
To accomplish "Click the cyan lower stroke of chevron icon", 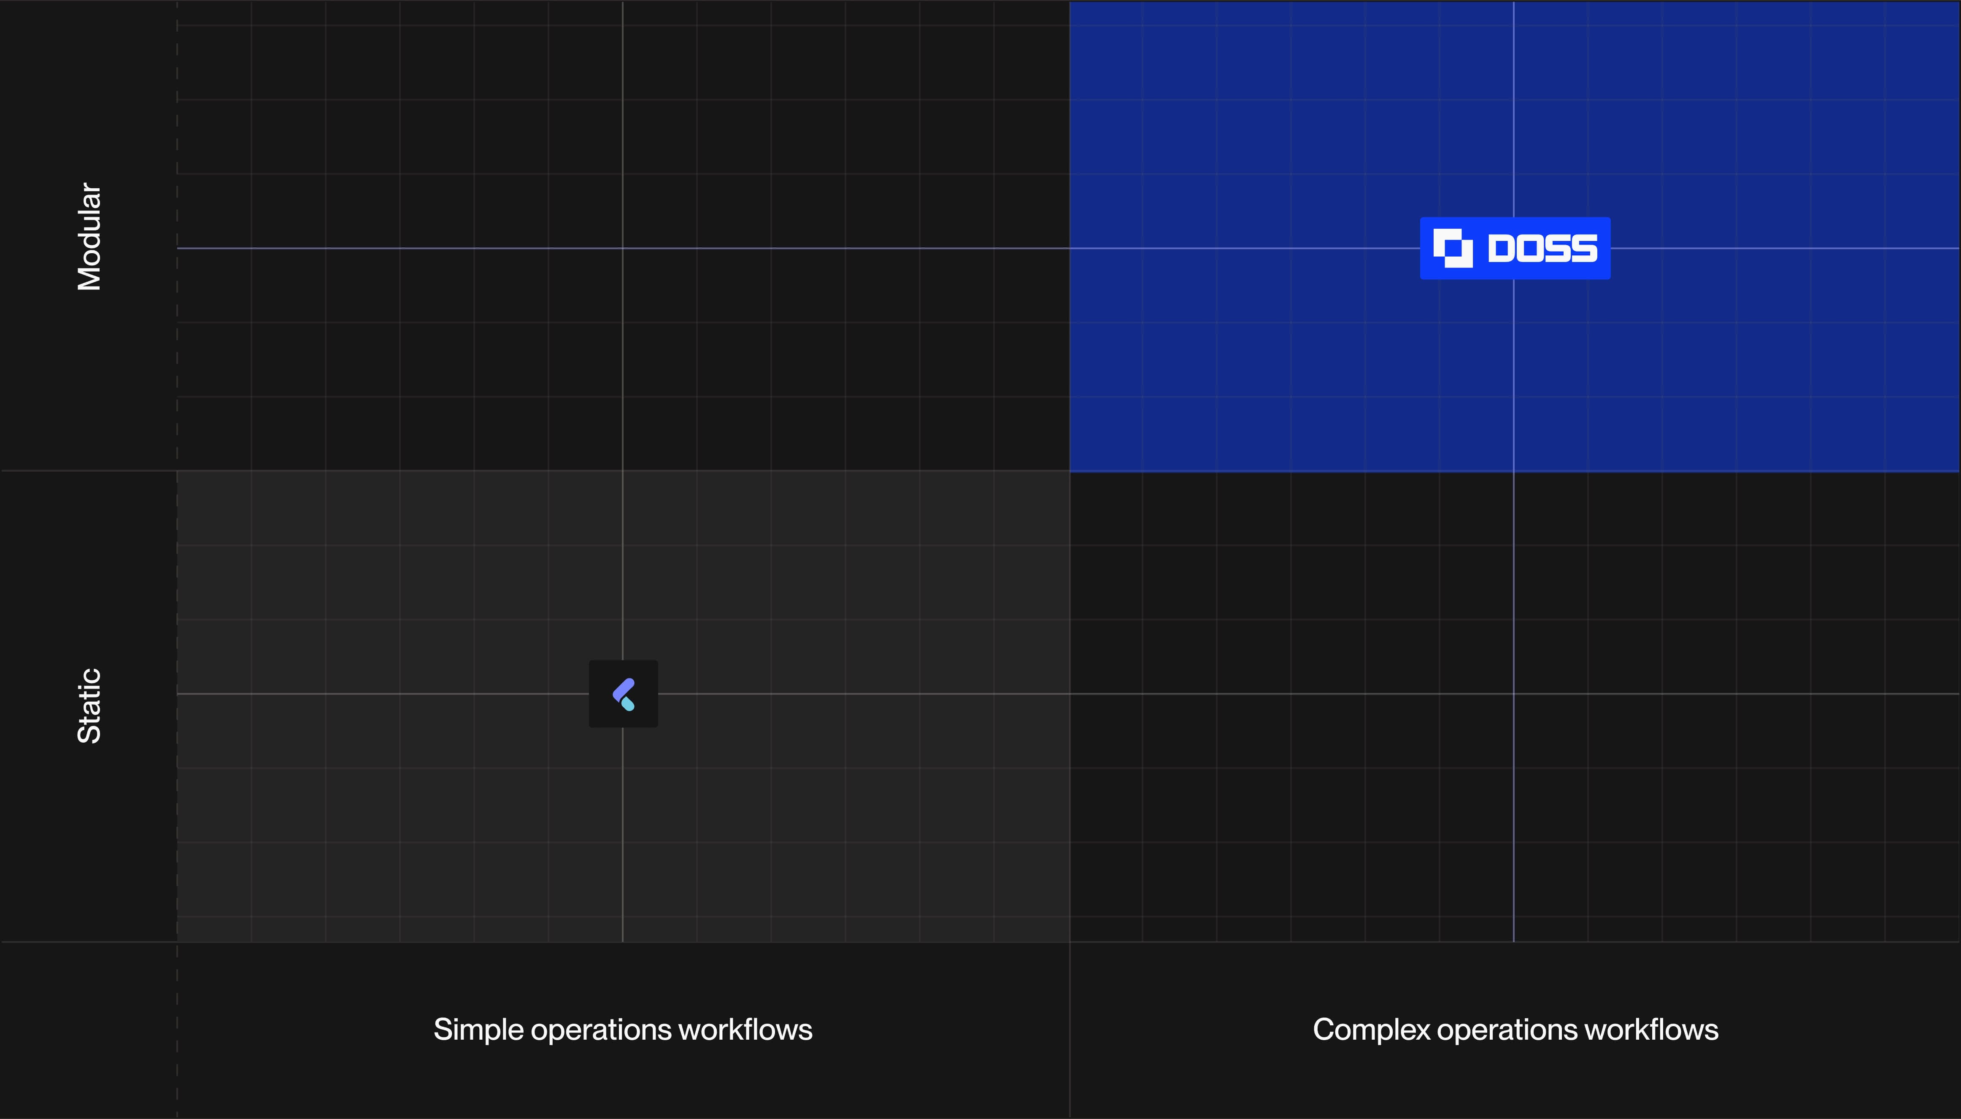I will pos(628,703).
